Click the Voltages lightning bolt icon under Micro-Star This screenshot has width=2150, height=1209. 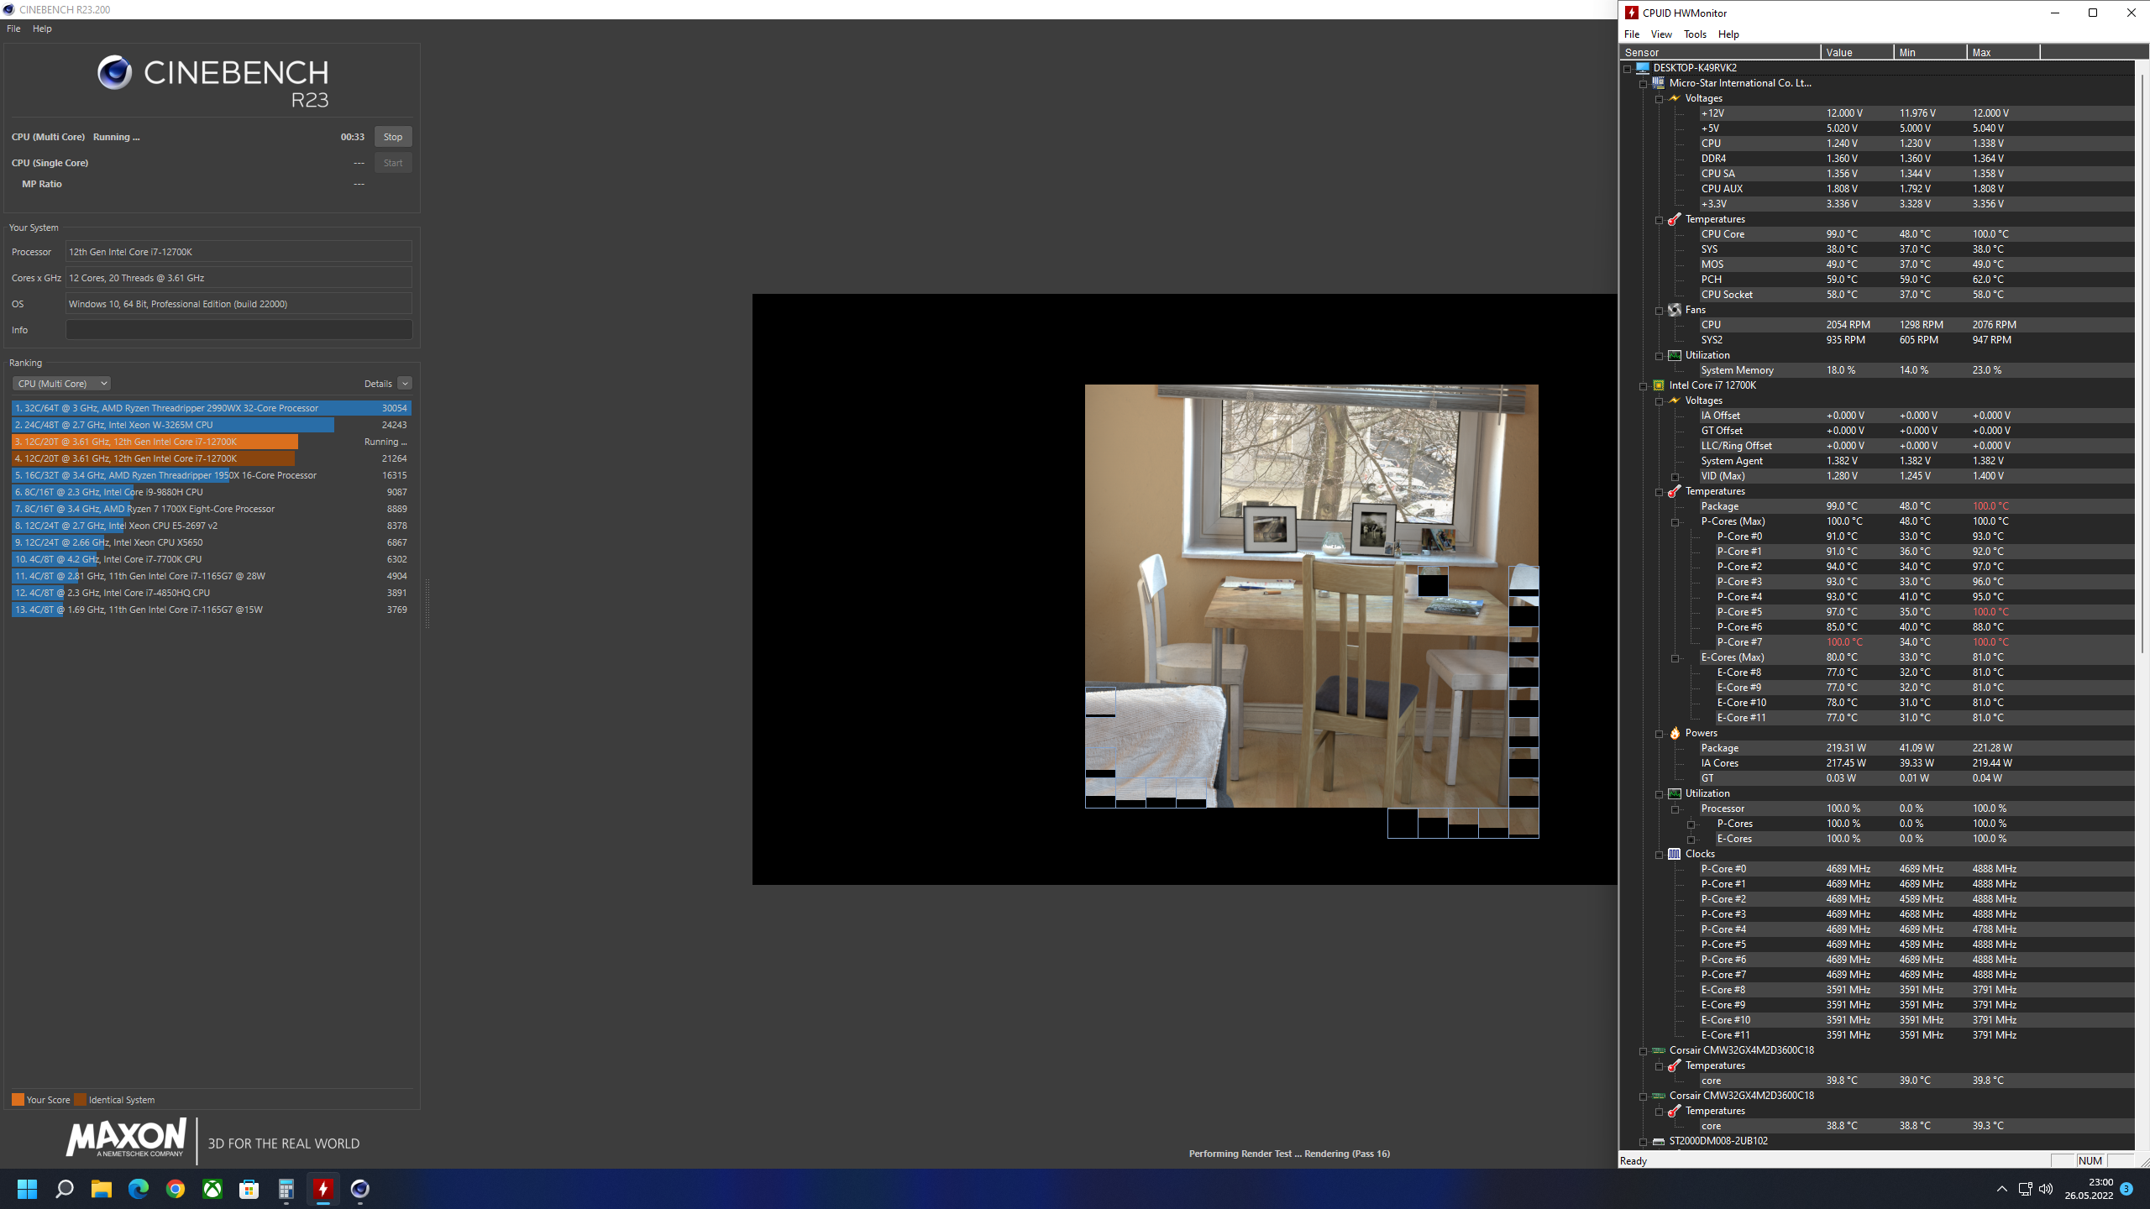click(x=1675, y=98)
